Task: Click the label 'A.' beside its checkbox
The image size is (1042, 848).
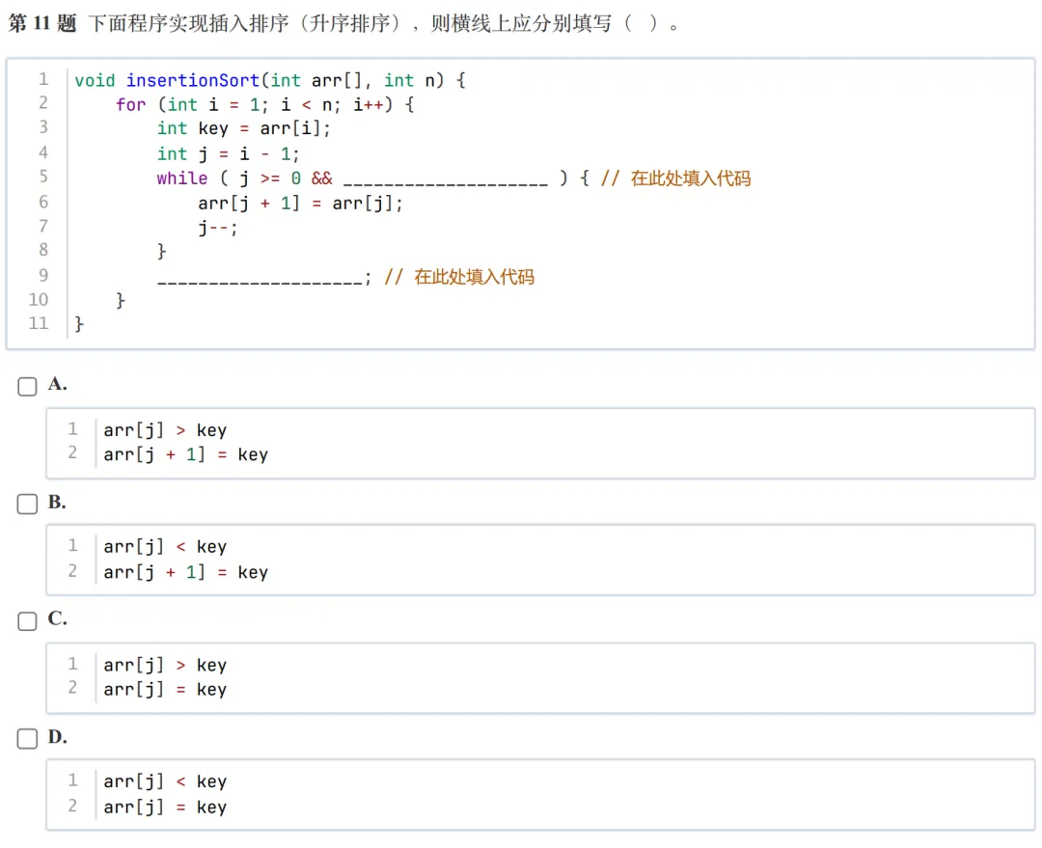Action: [57, 384]
